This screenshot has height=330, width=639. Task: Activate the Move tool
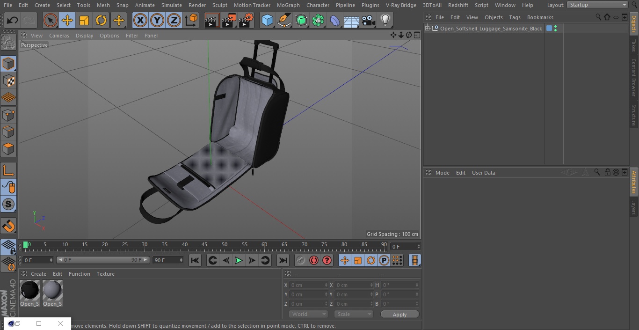(x=67, y=20)
